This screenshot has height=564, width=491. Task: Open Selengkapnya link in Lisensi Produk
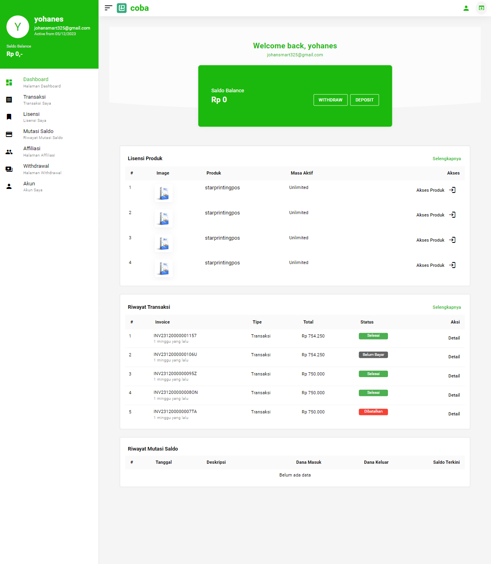tap(446, 159)
